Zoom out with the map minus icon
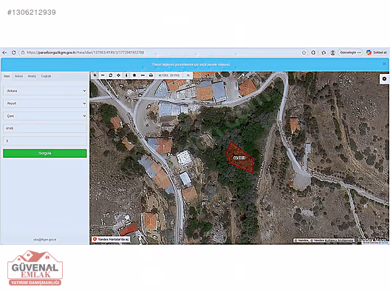The image size is (390, 293). click(x=103, y=75)
